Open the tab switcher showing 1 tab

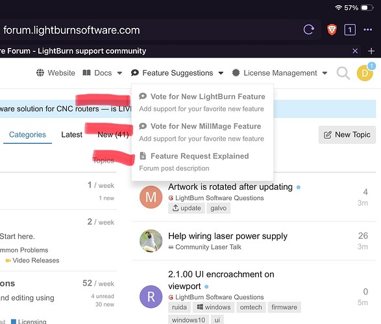click(x=350, y=30)
